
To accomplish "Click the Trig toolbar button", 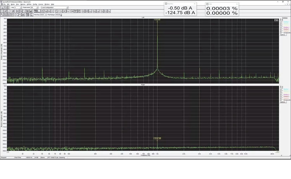I will 45,11.
